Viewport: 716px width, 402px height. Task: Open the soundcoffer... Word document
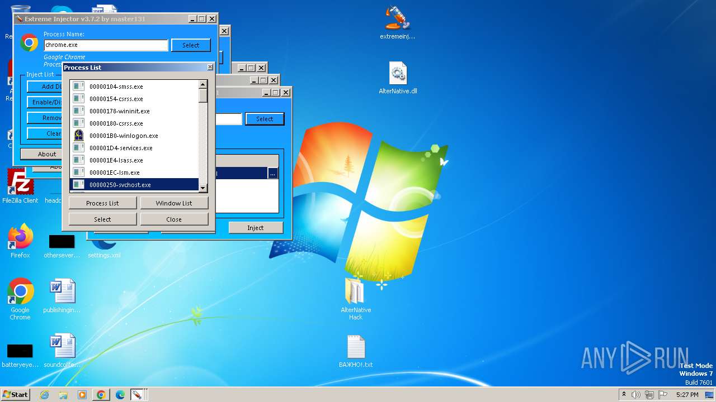pos(62,351)
